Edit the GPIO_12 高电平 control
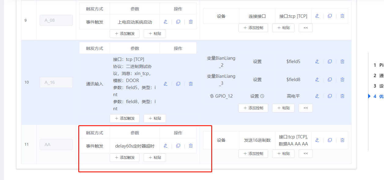Screen dimensions: 384x180 pyautogui.click(x=317, y=96)
